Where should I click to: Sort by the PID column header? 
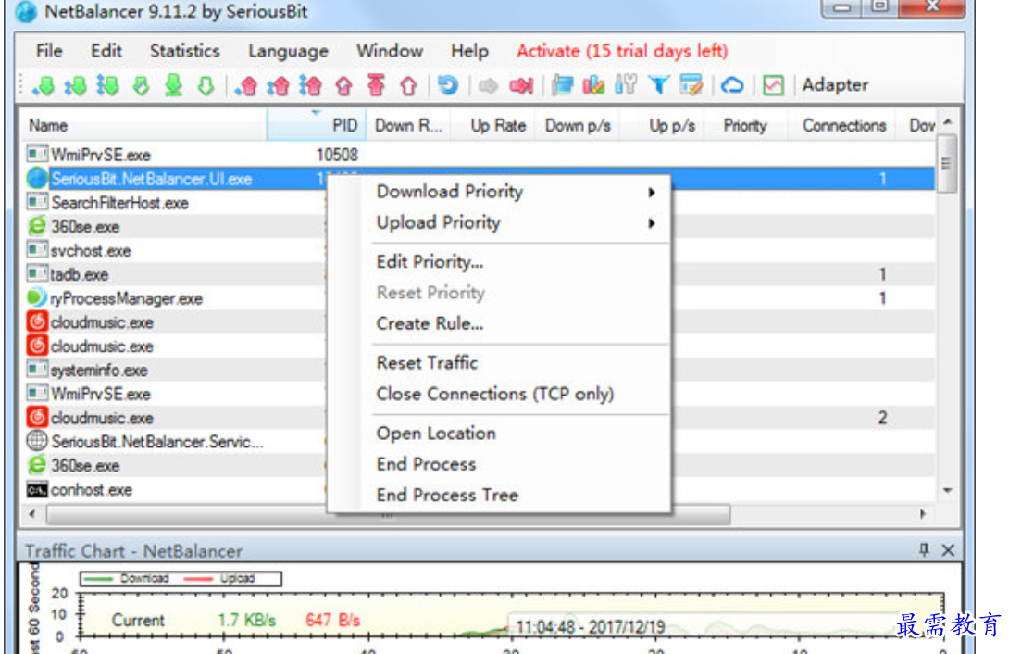(x=343, y=126)
